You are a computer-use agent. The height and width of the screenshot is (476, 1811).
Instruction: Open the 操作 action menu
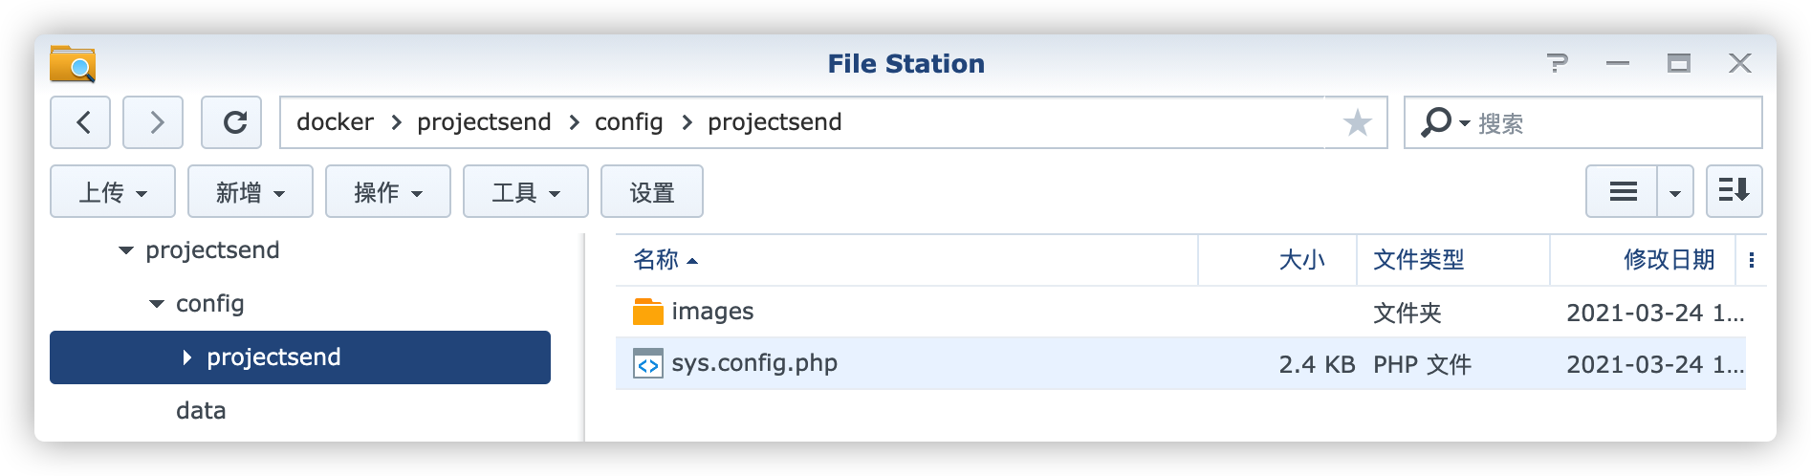(x=388, y=192)
